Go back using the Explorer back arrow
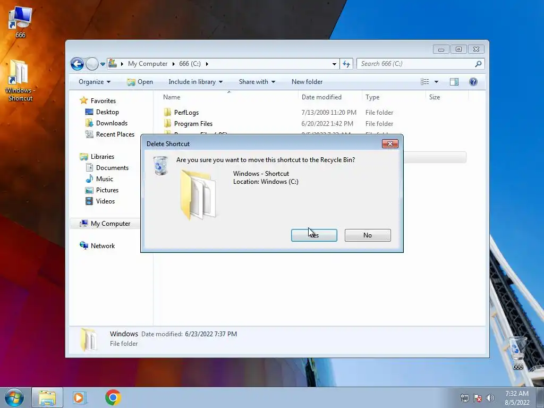The width and height of the screenshot is (544, 408). [x=77, y=64]
